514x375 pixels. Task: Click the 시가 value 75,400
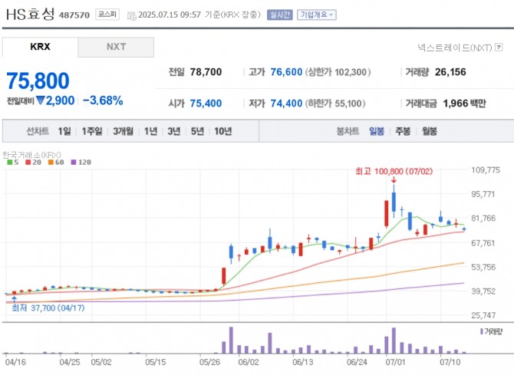tap(206, 104)
